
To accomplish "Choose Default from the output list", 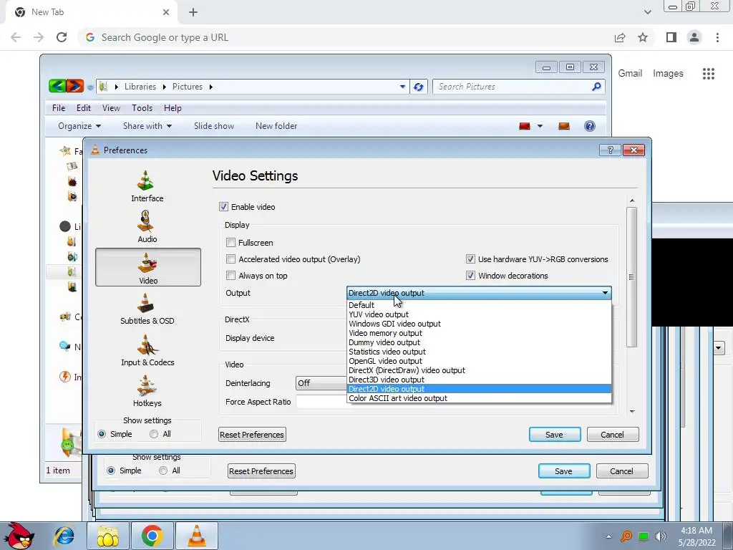I will 479,305.
